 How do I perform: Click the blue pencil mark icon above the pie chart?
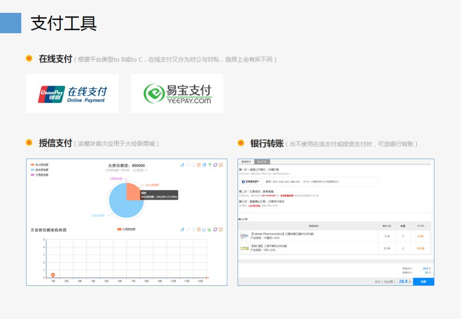(x=182, y=165)
